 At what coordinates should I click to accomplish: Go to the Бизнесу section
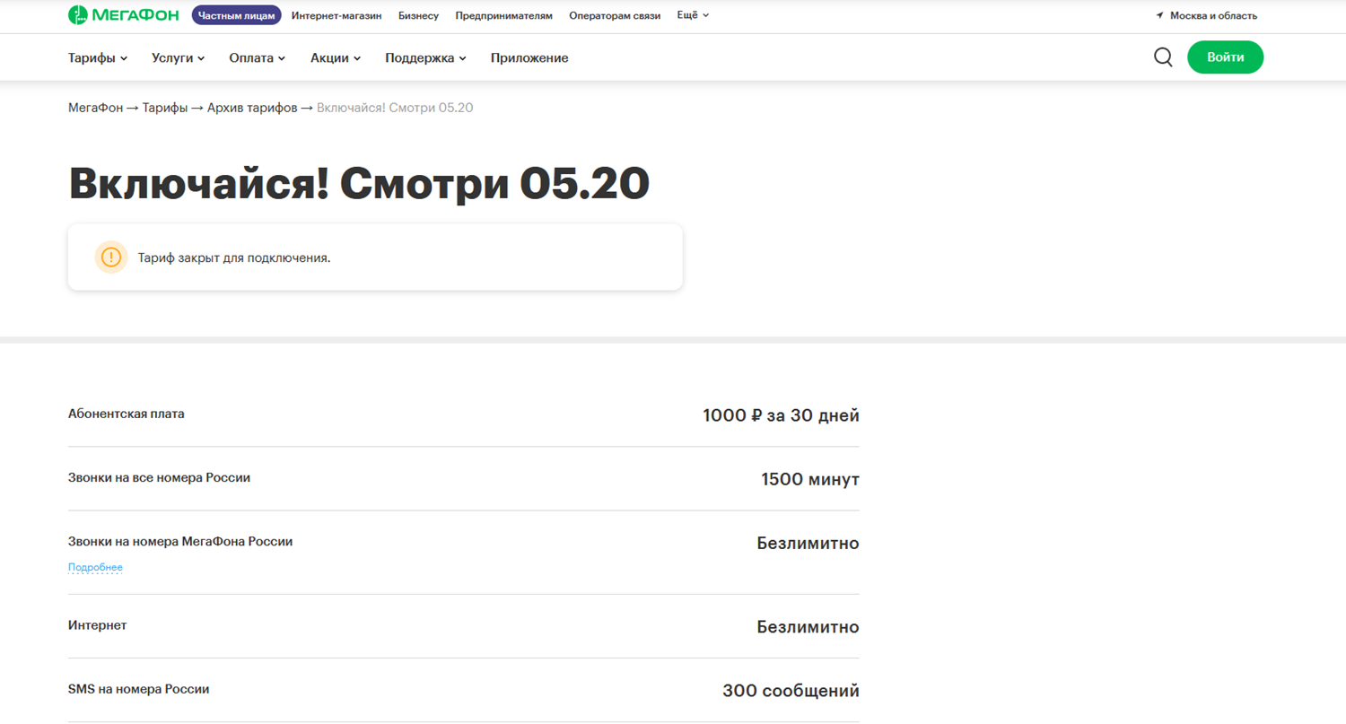pyautogui.click(x=418, y=15)
